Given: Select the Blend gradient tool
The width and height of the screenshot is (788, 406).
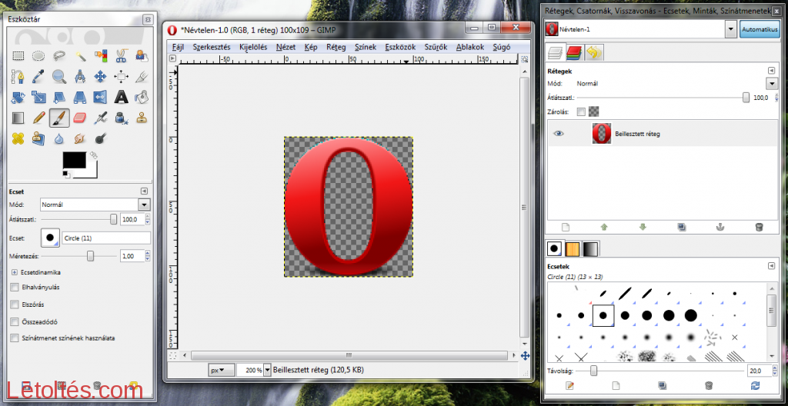Looking at the screenshot, I should pyautogui.click(x=18, y=118).
